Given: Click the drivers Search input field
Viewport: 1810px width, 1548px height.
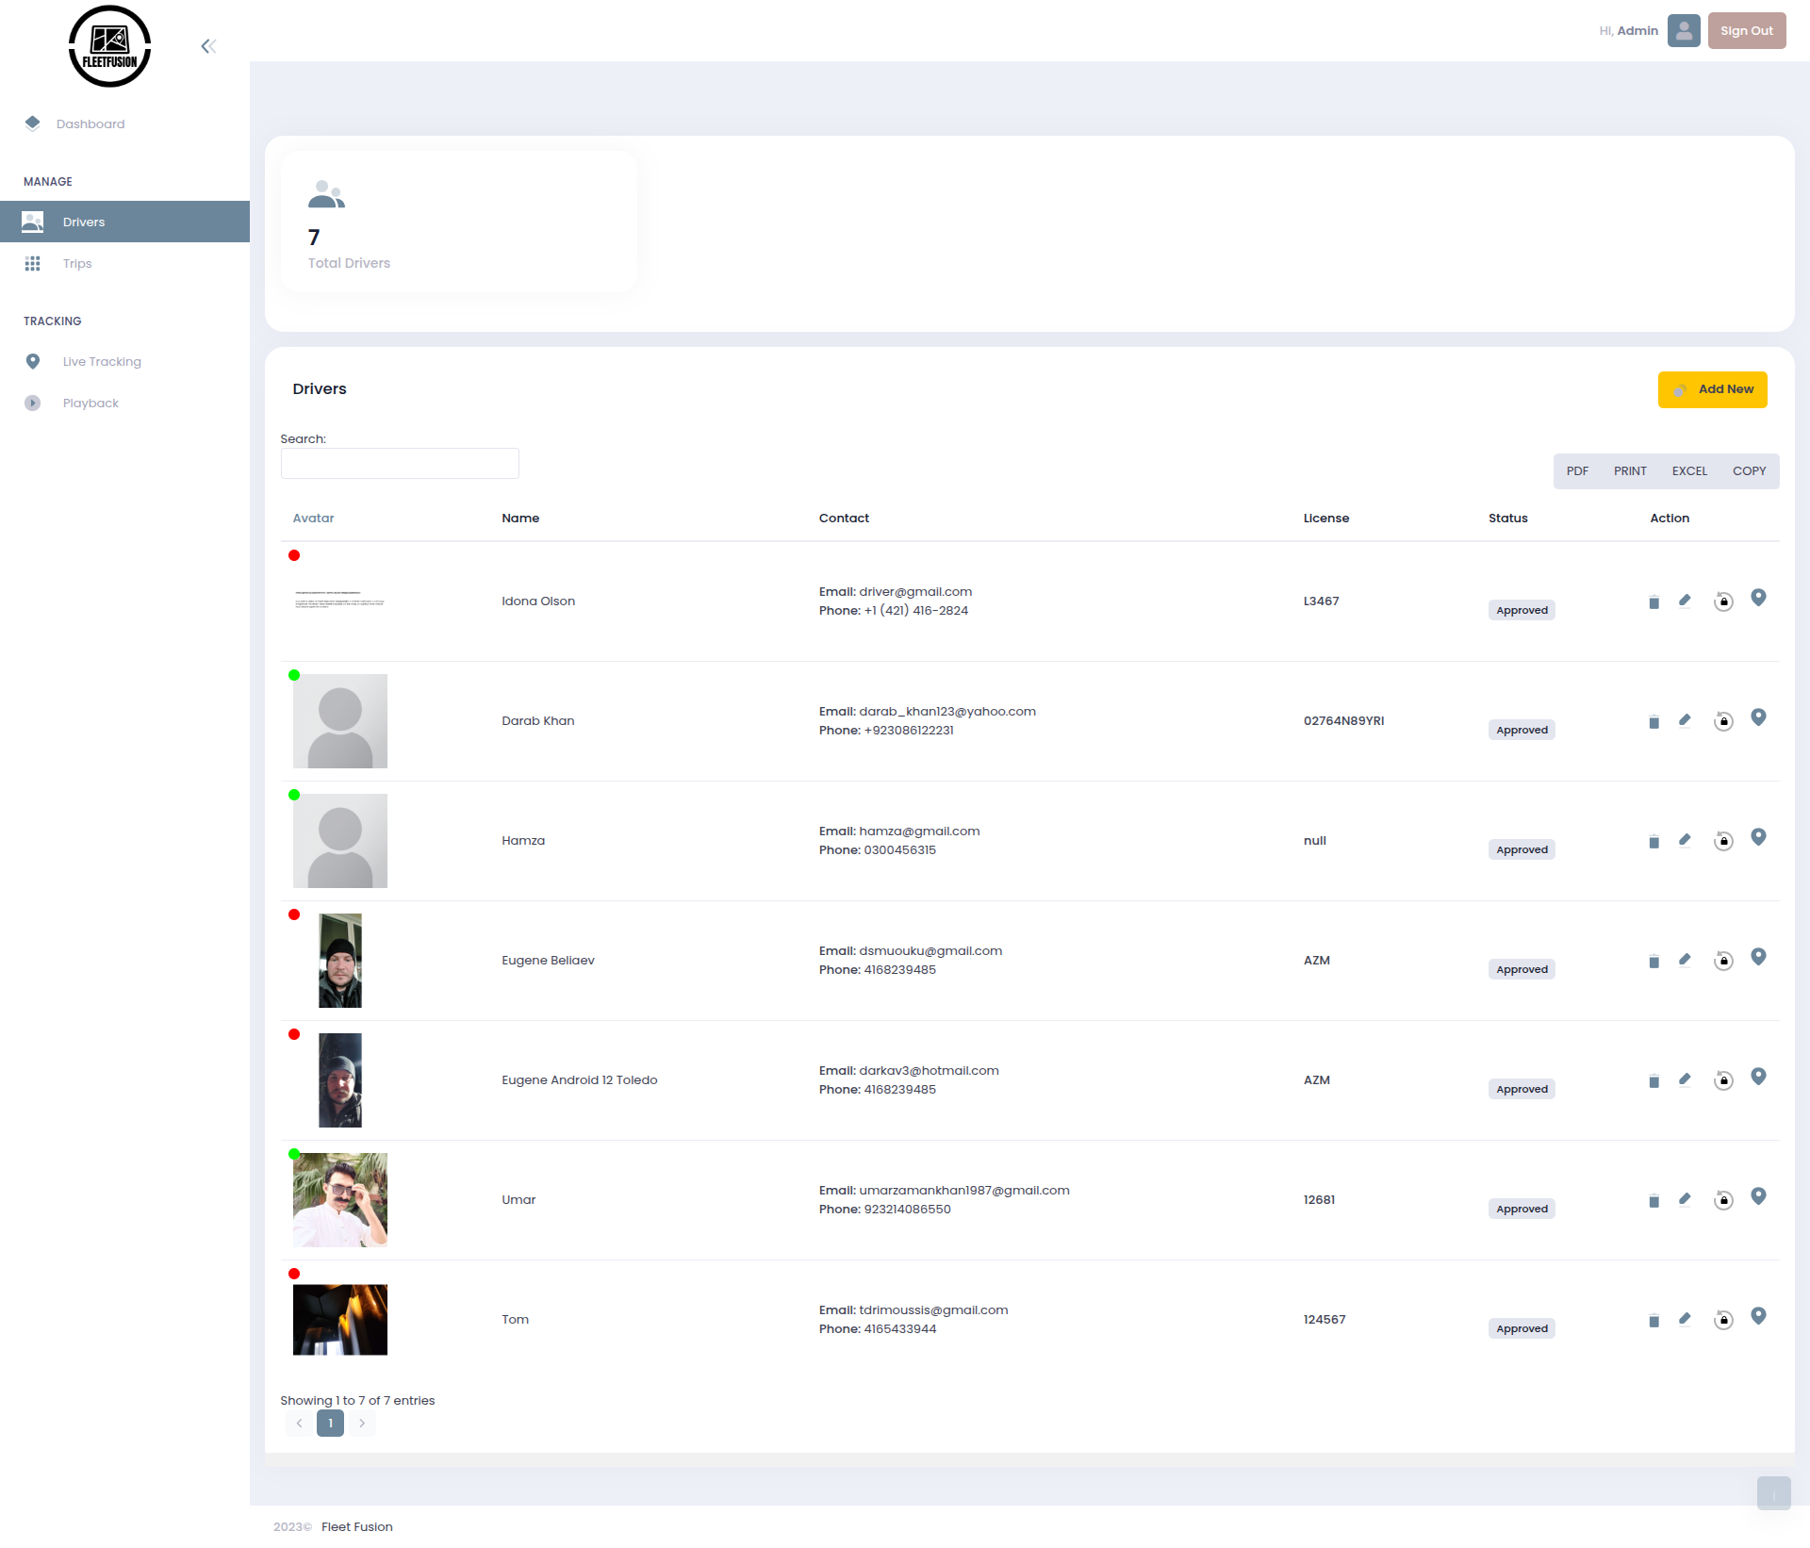Looking at the screenshot, I should tap(400, 464).
